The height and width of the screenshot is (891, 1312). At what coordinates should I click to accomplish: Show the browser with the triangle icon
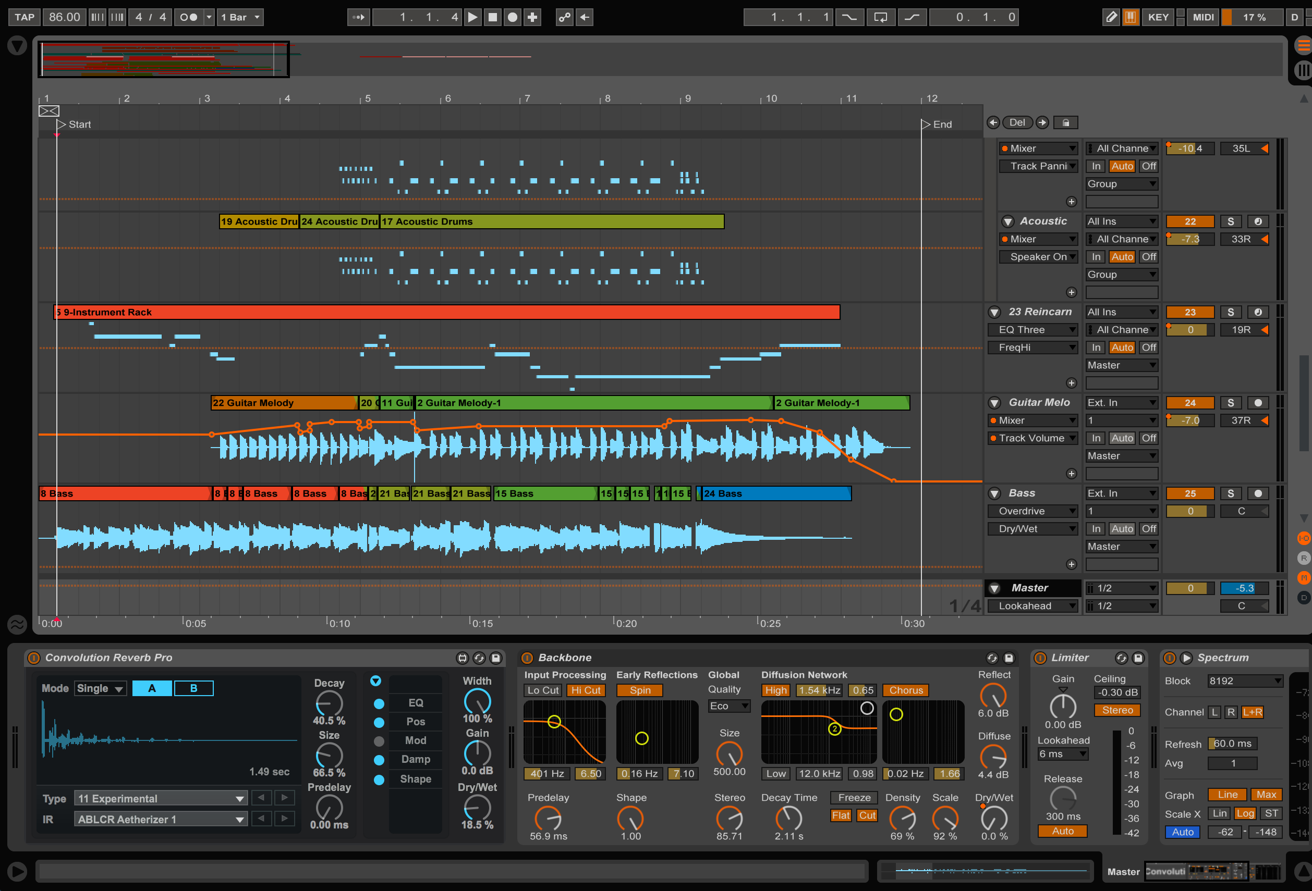click(x=17, y=45)
